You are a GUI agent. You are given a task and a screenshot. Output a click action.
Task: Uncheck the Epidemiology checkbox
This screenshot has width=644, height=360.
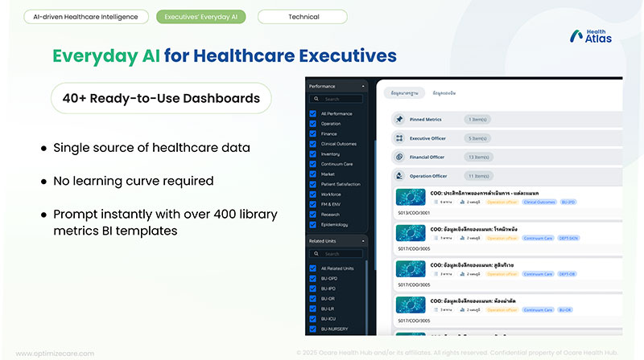coord(313,225)
